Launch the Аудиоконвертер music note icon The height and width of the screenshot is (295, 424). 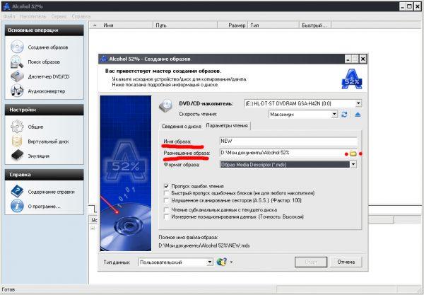(x=17, y=91)
